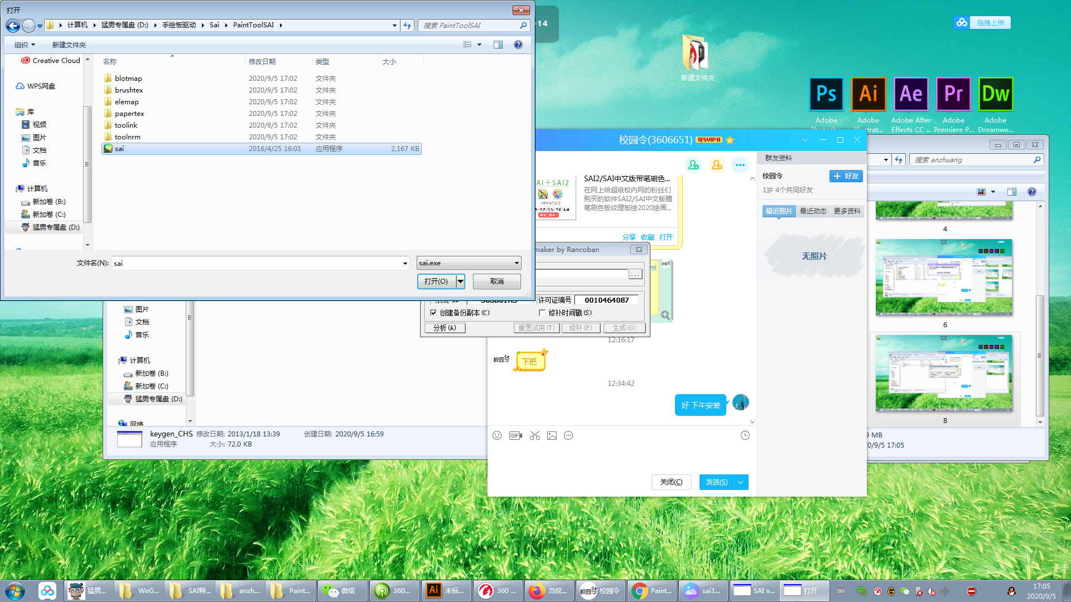The width and height of the screenshot is (1071, 602).
Task: Select blotmap folder row
Action: click(x=262, y=79)
